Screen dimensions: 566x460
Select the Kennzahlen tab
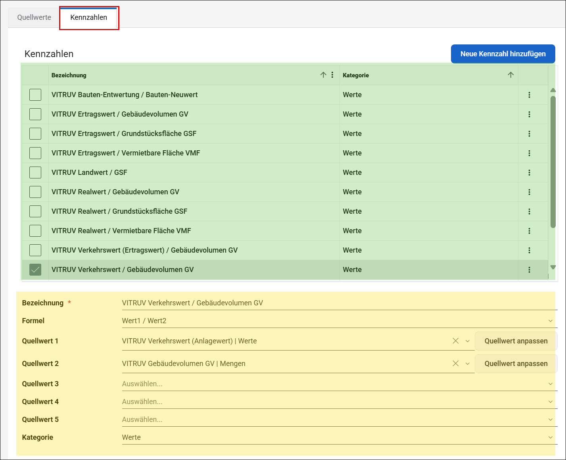point(89,17)
